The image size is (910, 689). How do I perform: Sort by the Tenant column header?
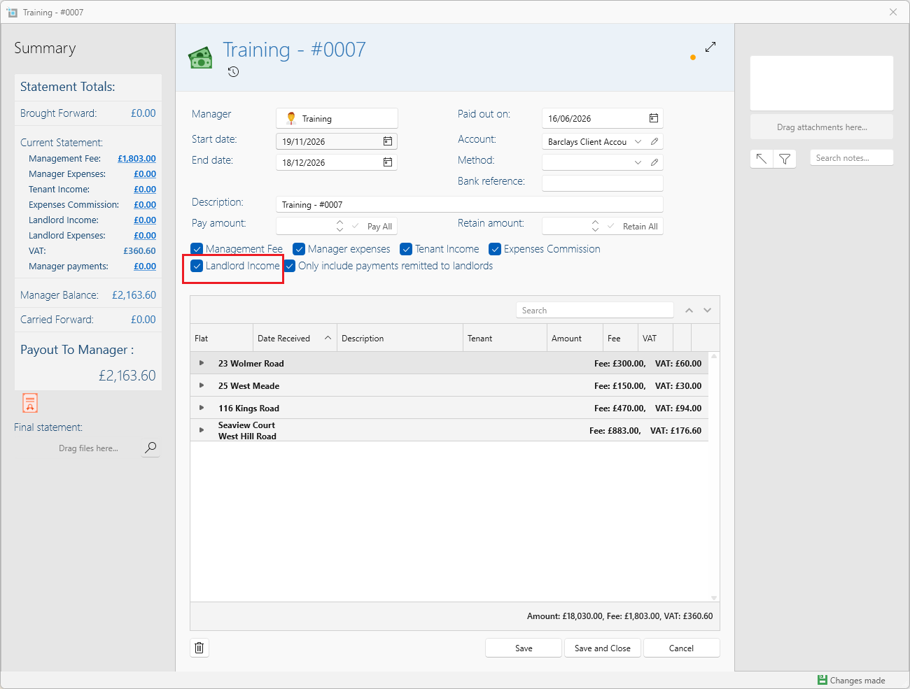click(x=505, y=338)
